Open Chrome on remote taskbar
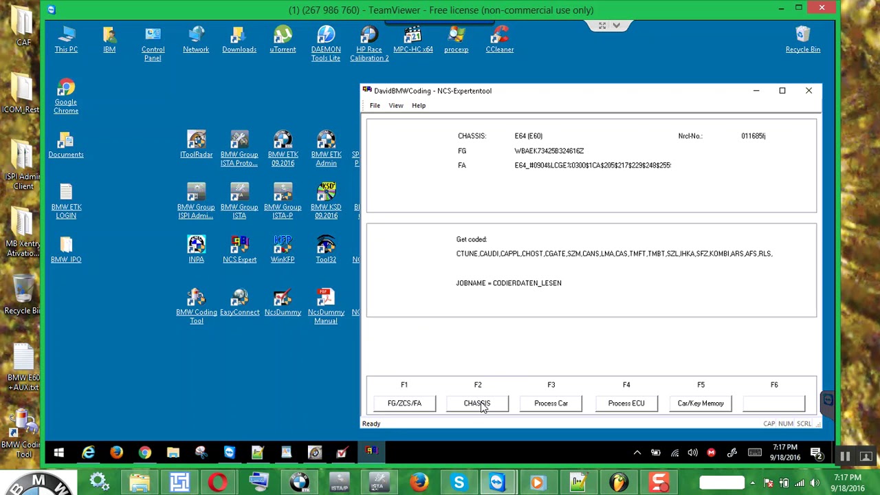The height and width of the screenshot is (495, 880). (144, 452)
